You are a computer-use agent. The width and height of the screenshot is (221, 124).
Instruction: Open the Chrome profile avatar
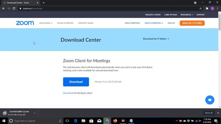(212, 8)
